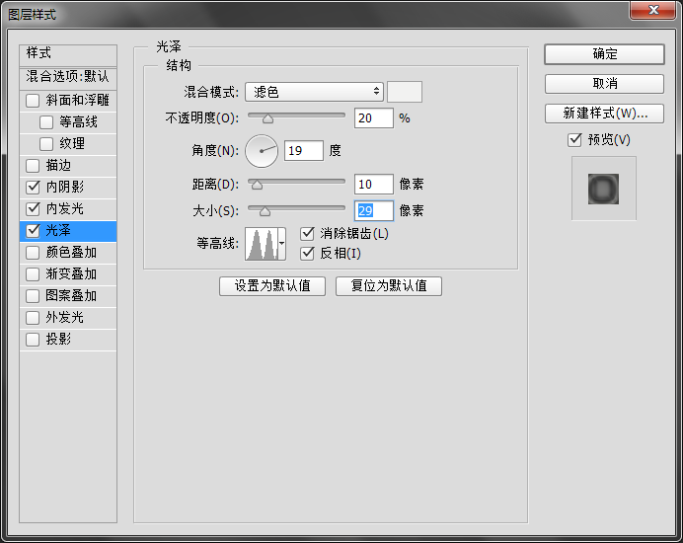683x543 pixels.
Task: Select the 内阴影 style row label
Action: coord(65,187)
